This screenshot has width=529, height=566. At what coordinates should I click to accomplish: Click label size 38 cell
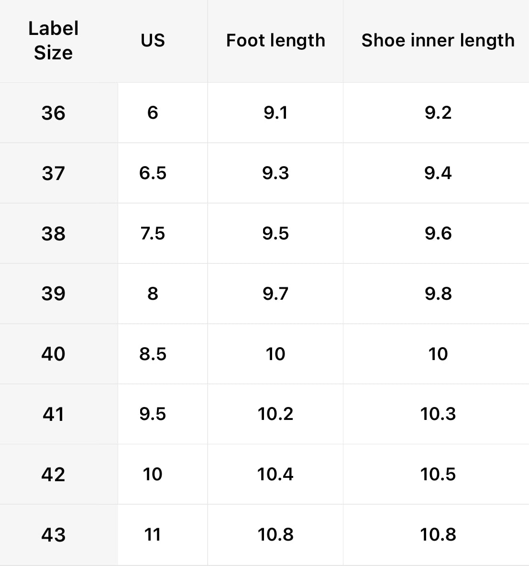click(53, 234)
